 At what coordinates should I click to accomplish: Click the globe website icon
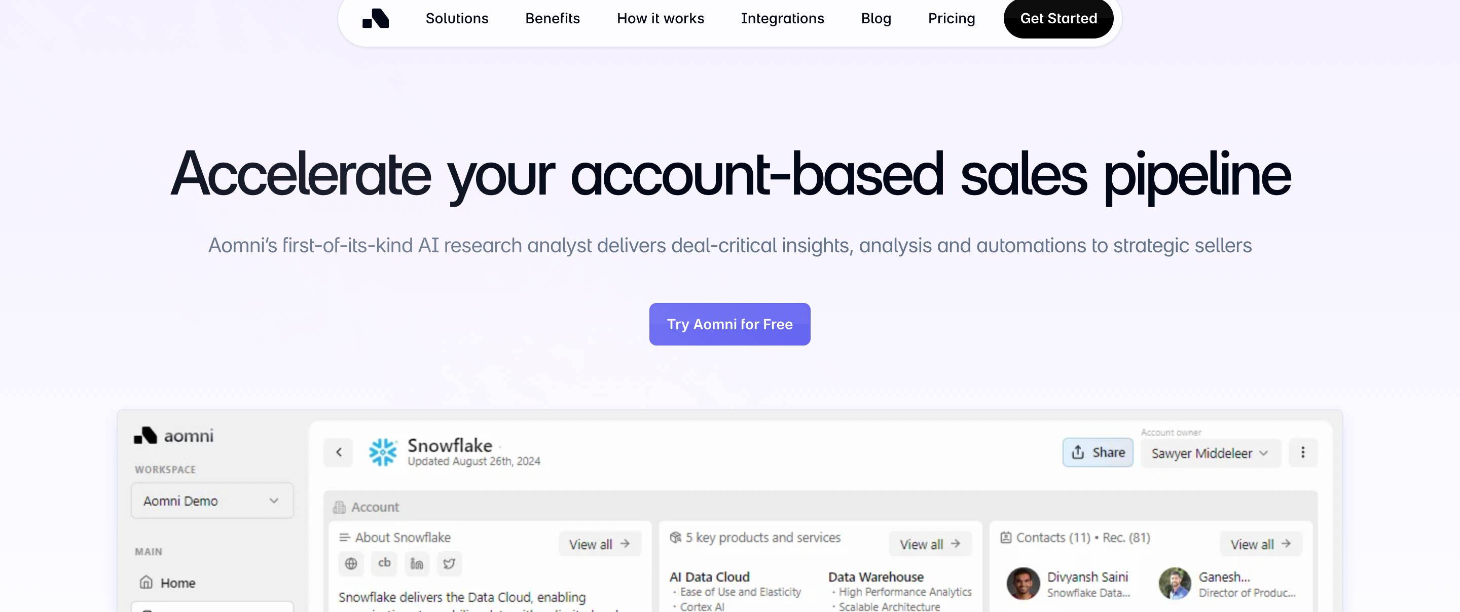tap(351, 564)
